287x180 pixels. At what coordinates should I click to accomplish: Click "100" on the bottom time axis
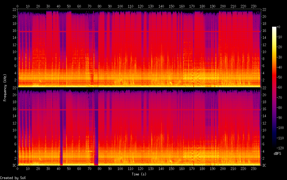[120, 169]
